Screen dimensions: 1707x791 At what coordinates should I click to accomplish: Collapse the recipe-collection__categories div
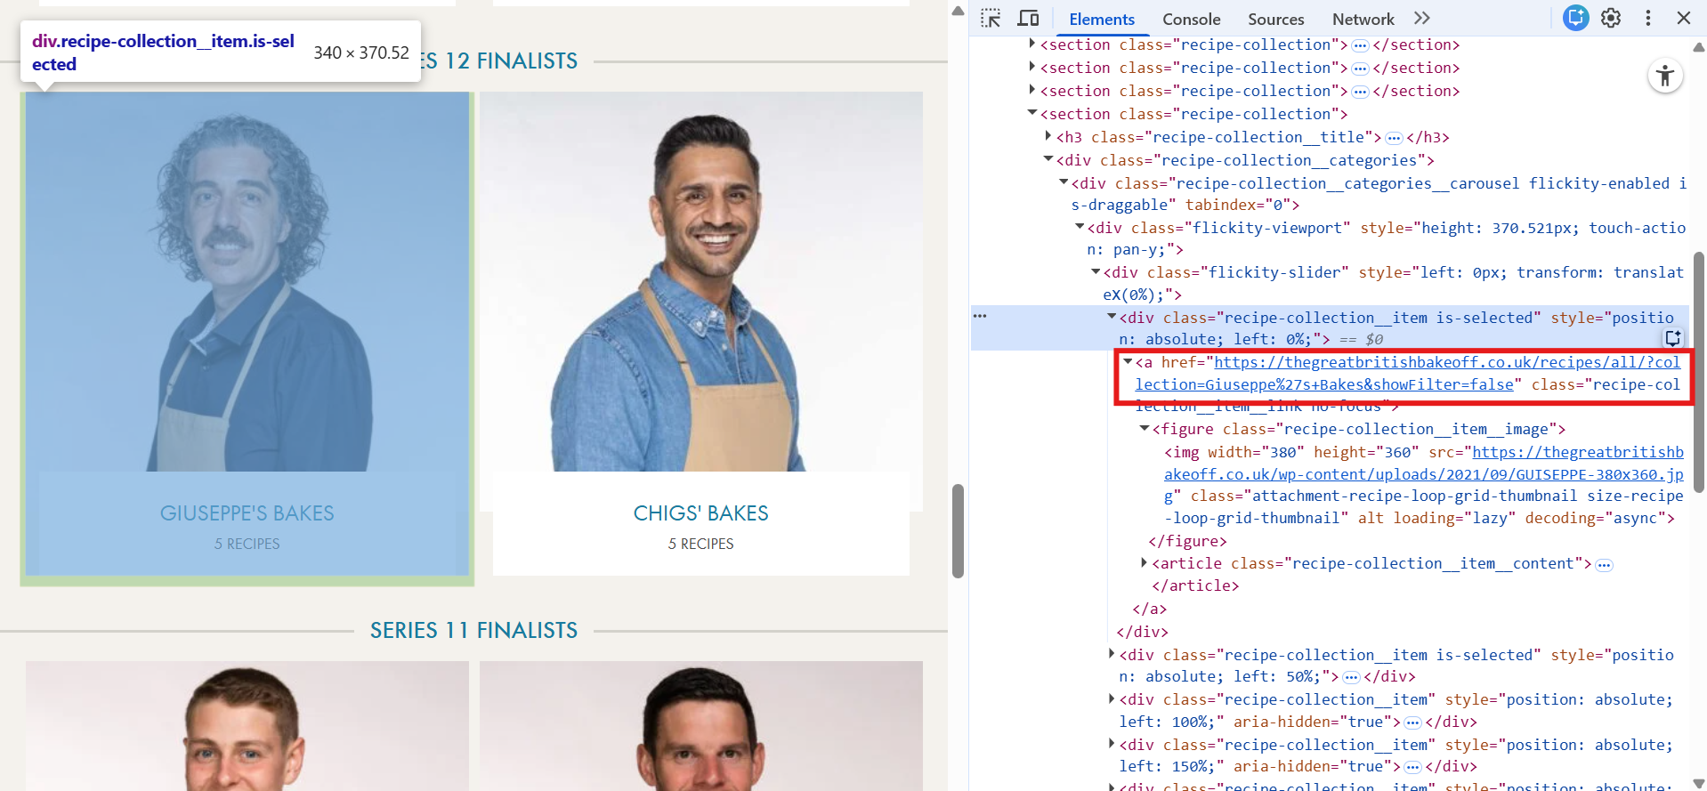click(1048, 159)
